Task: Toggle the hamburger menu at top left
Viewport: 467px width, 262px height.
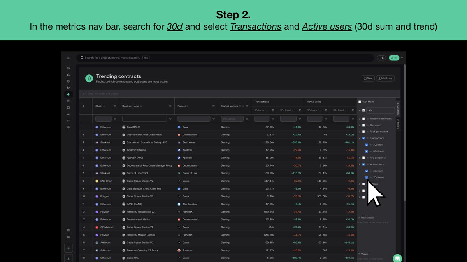Action: 68,58
